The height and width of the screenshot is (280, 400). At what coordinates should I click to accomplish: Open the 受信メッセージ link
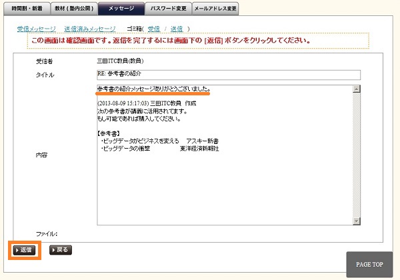click(37, 29)
